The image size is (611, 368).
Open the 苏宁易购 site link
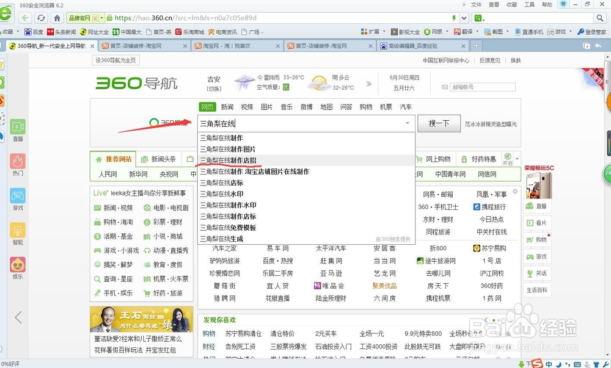coord(490,248)
